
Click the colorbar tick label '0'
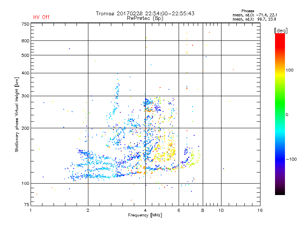click(287, 115)
